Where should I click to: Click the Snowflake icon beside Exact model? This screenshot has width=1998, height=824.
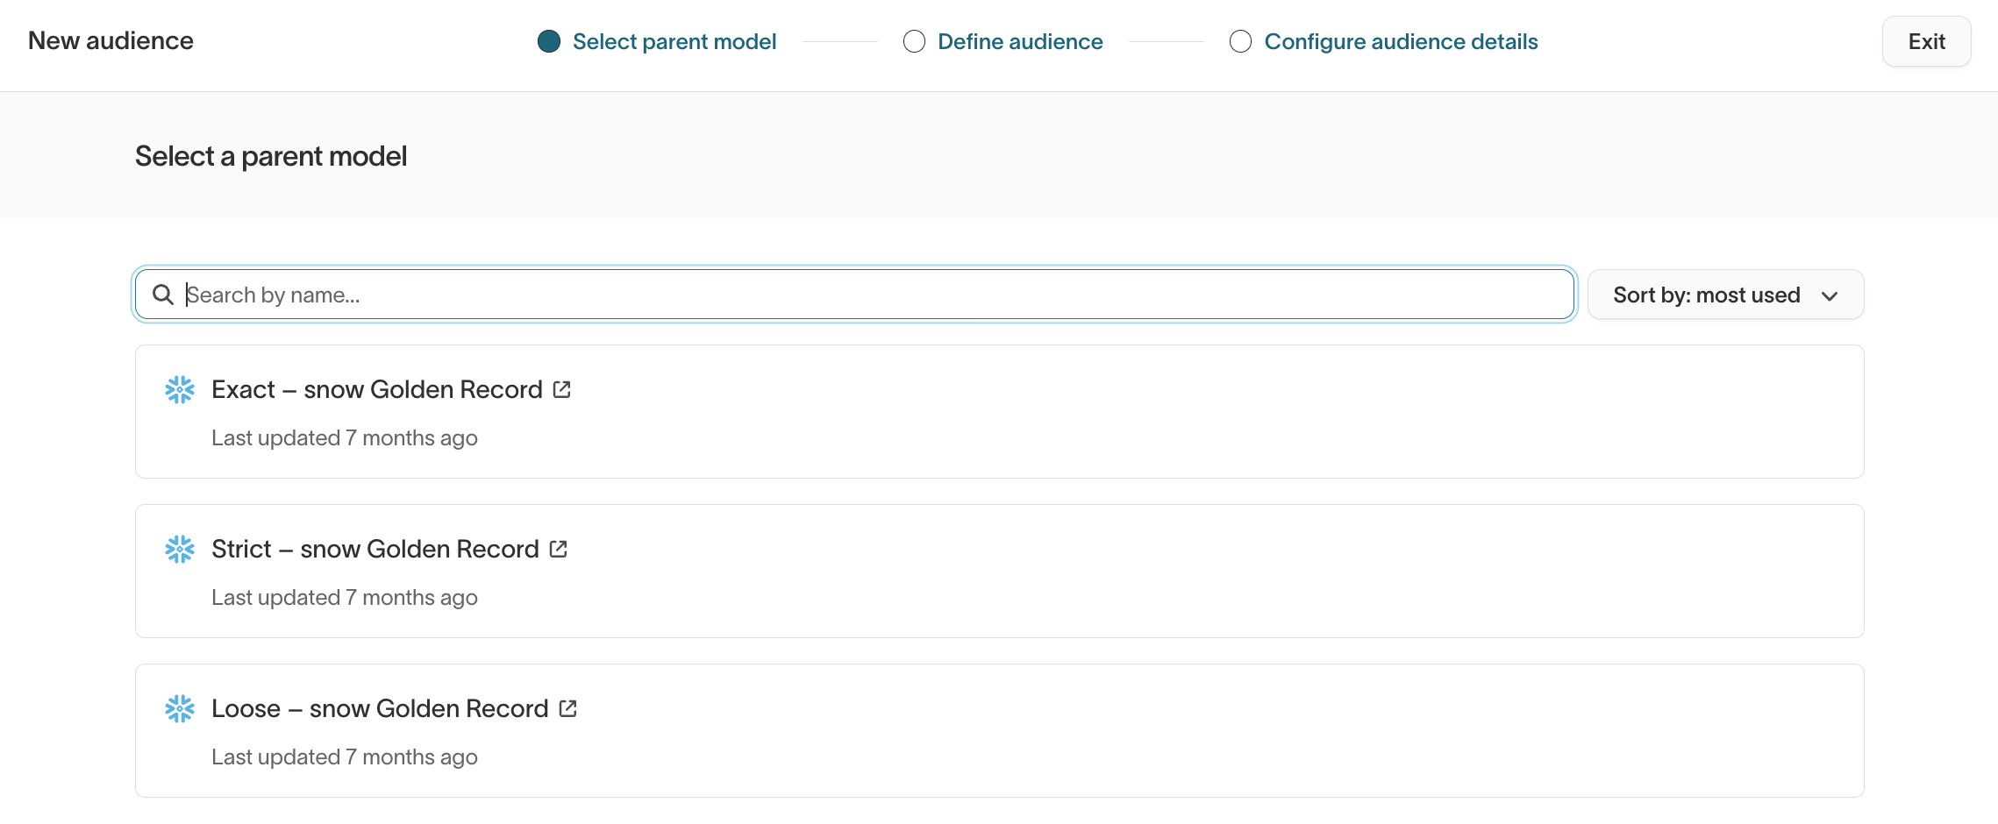pos(181,389)
